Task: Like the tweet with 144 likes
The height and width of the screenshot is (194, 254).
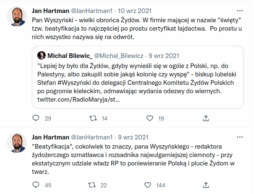Action: pos(150,185)
